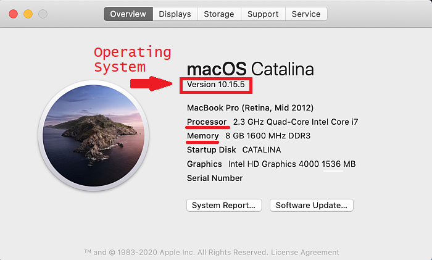Open the Displays tab
The height and width of the screenshot is (260, 432).
[175, 14]
